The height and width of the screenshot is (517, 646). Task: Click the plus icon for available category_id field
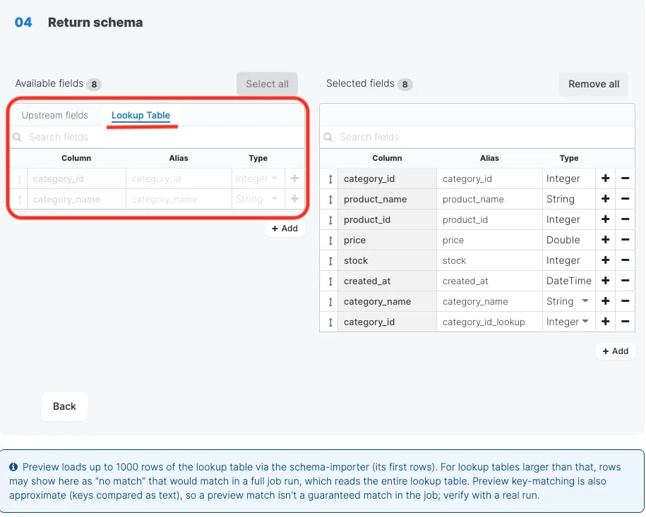click(x=294, y=178)
